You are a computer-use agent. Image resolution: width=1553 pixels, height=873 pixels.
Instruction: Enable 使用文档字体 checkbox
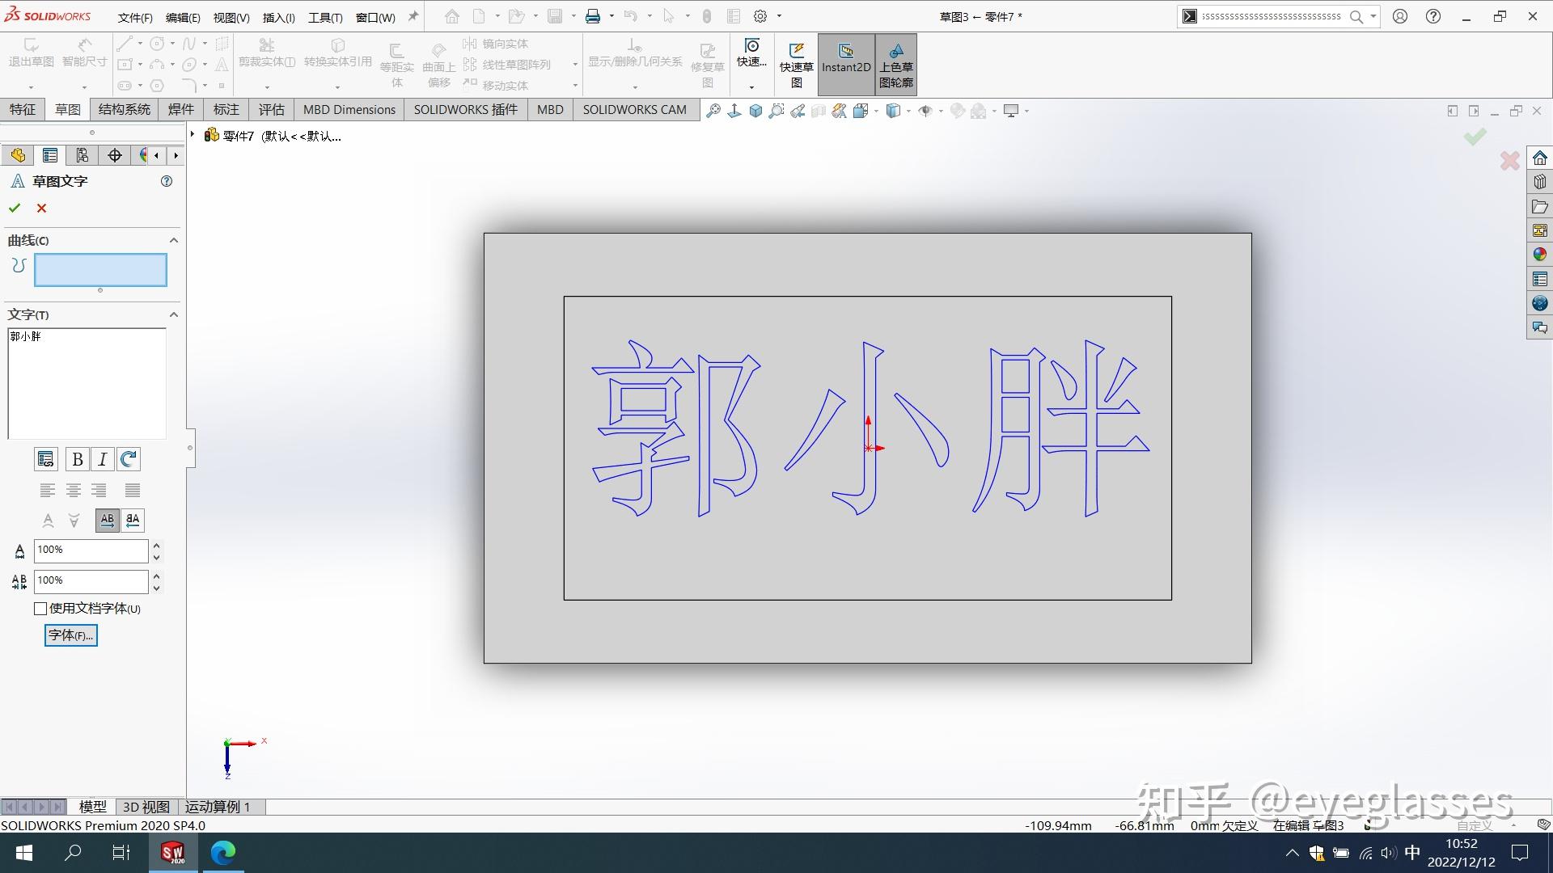point(40,609)
